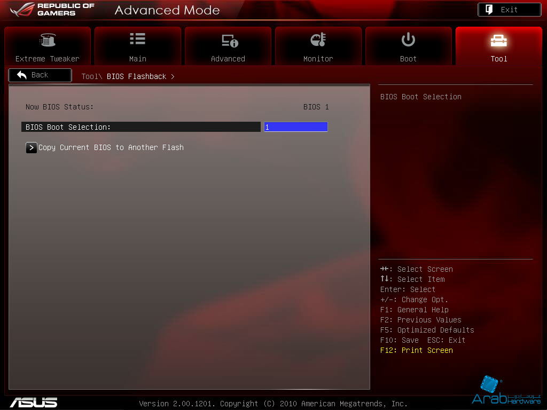Click the version copyright text
Image resolution: width=547 pixels, height=410 pixels.
[273, 404]
